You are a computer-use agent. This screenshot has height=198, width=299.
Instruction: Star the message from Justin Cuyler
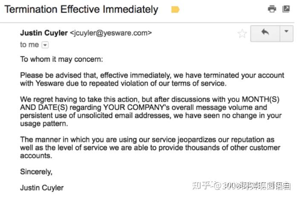point(242,34)
